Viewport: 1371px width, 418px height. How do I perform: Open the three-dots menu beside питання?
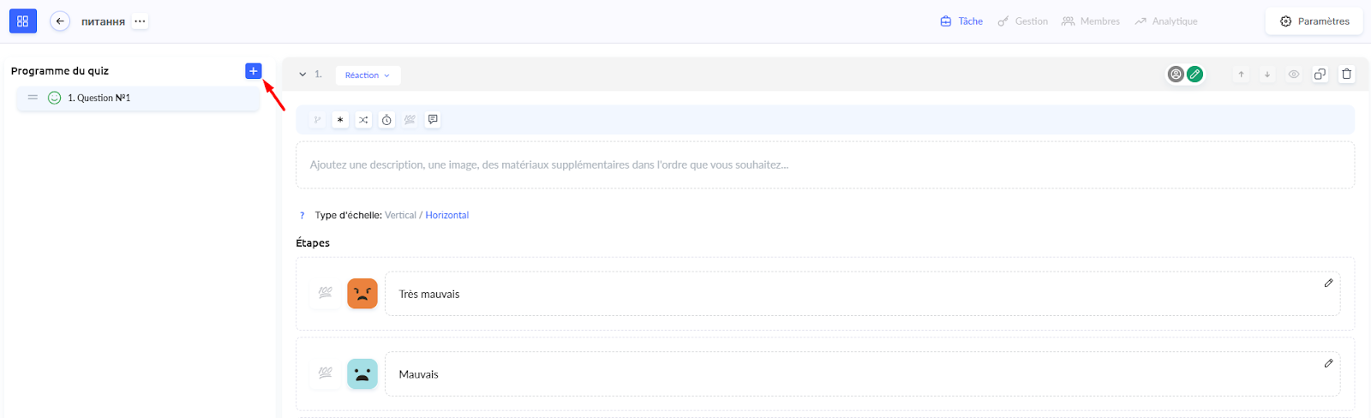[x=140, y=21]
